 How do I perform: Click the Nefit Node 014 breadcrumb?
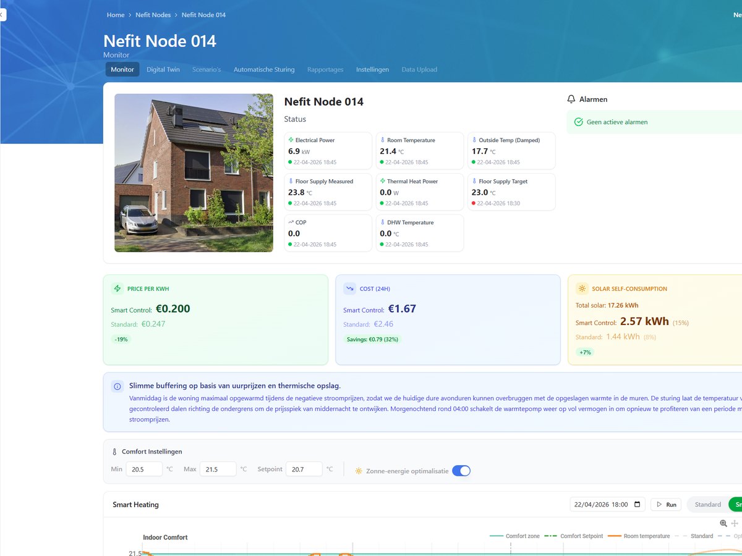coord(203,15)
